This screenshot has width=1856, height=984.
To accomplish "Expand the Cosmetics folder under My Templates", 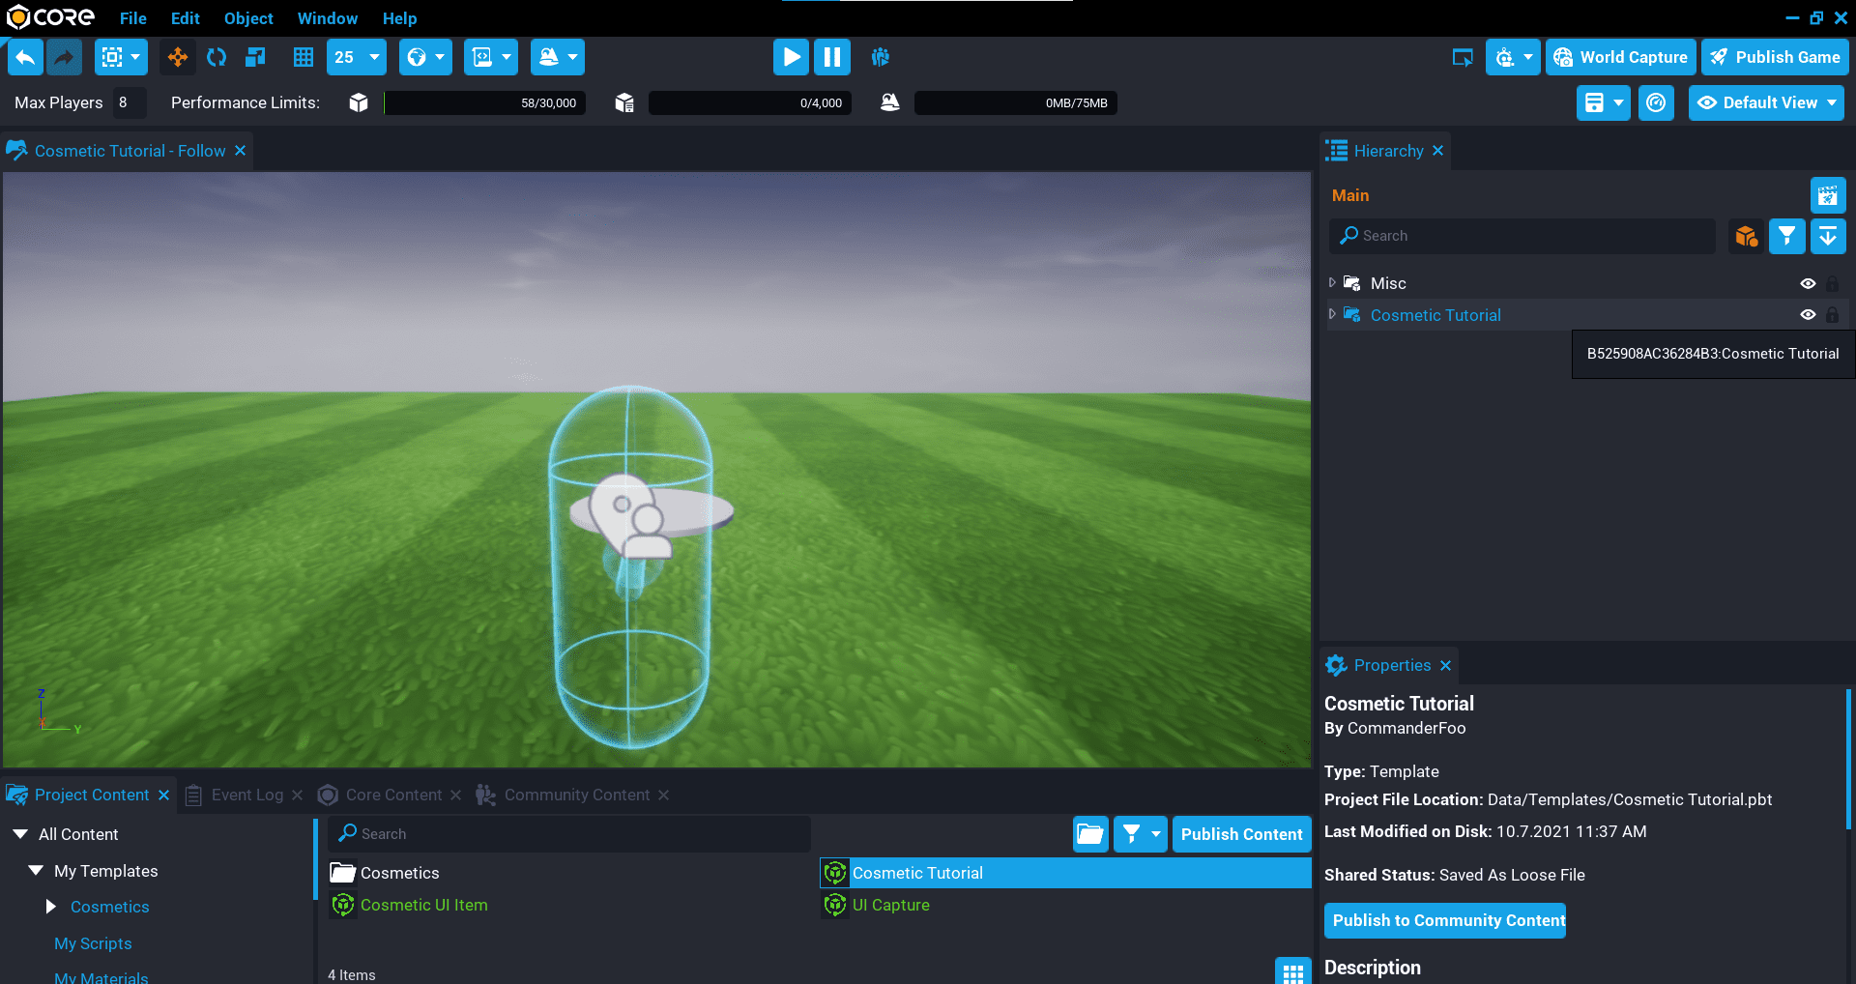I will click(51, 907).
